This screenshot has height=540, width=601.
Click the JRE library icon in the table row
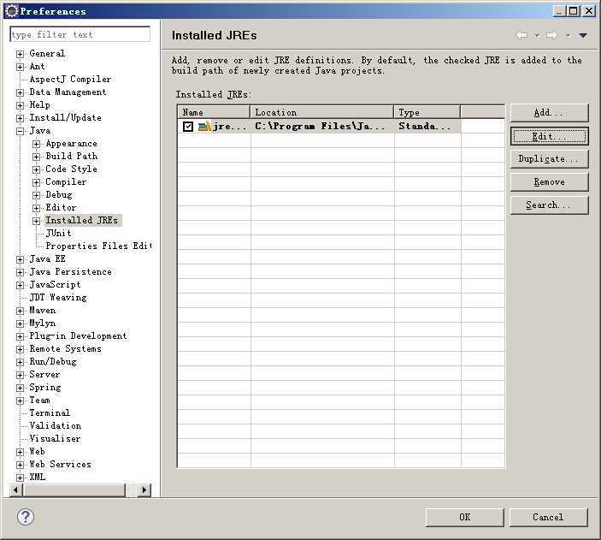204,126
